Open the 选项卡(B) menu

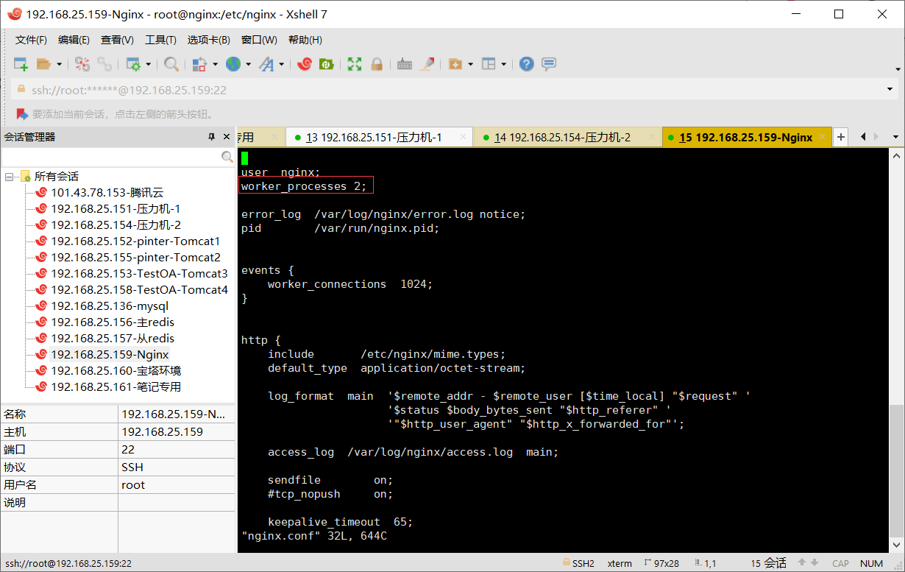point(208,40)
